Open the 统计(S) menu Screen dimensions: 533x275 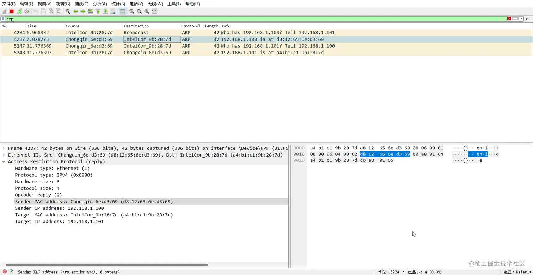click(x=118, y=4)
